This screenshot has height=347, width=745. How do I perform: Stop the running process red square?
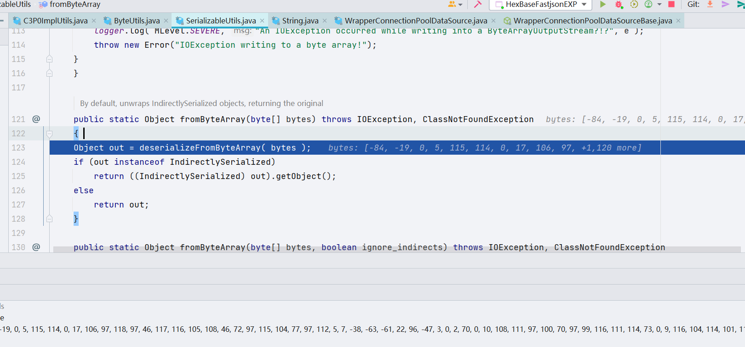[671, 4]
